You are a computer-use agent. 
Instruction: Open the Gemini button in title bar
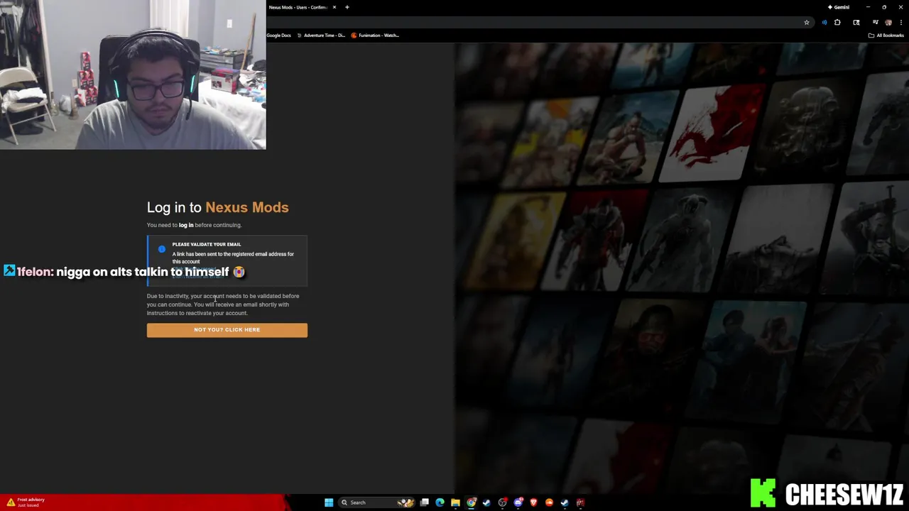pyautogui.click(x=839, y=7)
